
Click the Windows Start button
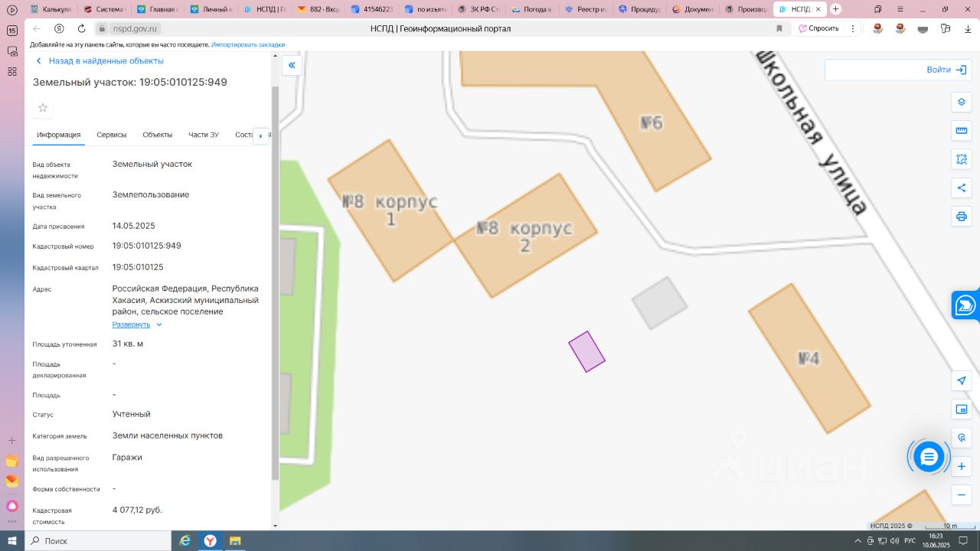12,541
